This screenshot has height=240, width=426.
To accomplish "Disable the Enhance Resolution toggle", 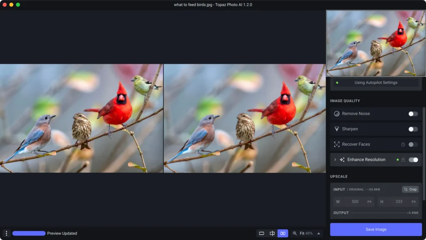I will [413, 160].
